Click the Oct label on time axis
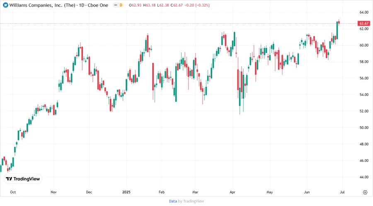 pyautogui.click(x=13, y=192)
